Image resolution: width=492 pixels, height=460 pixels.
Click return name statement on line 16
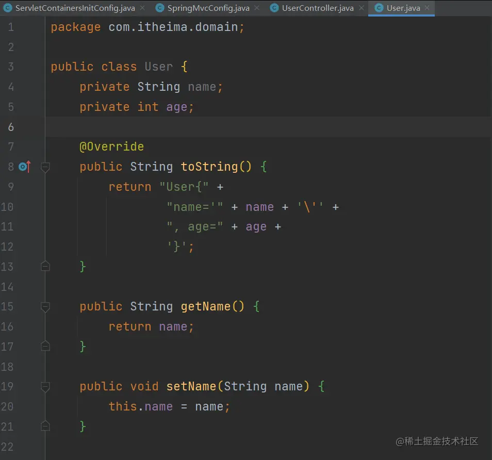[151, 326]
